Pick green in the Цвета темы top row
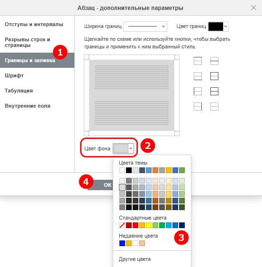Viewport: 262px width, 267px height. pyautogui.click(x=182, y=170)
